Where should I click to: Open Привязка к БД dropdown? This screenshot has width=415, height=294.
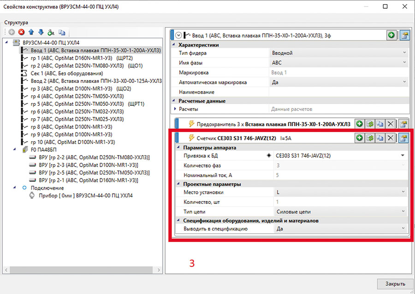click(x=403, y=156)
